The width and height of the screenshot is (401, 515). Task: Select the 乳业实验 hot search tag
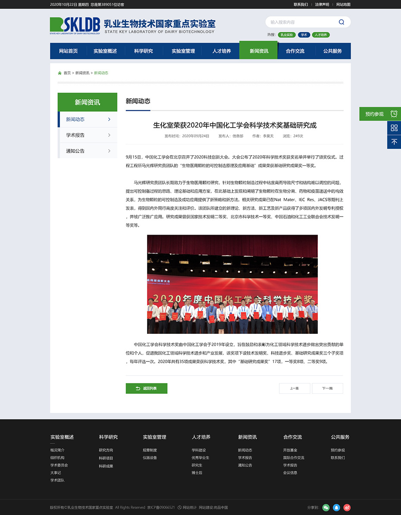pos(287,35)
